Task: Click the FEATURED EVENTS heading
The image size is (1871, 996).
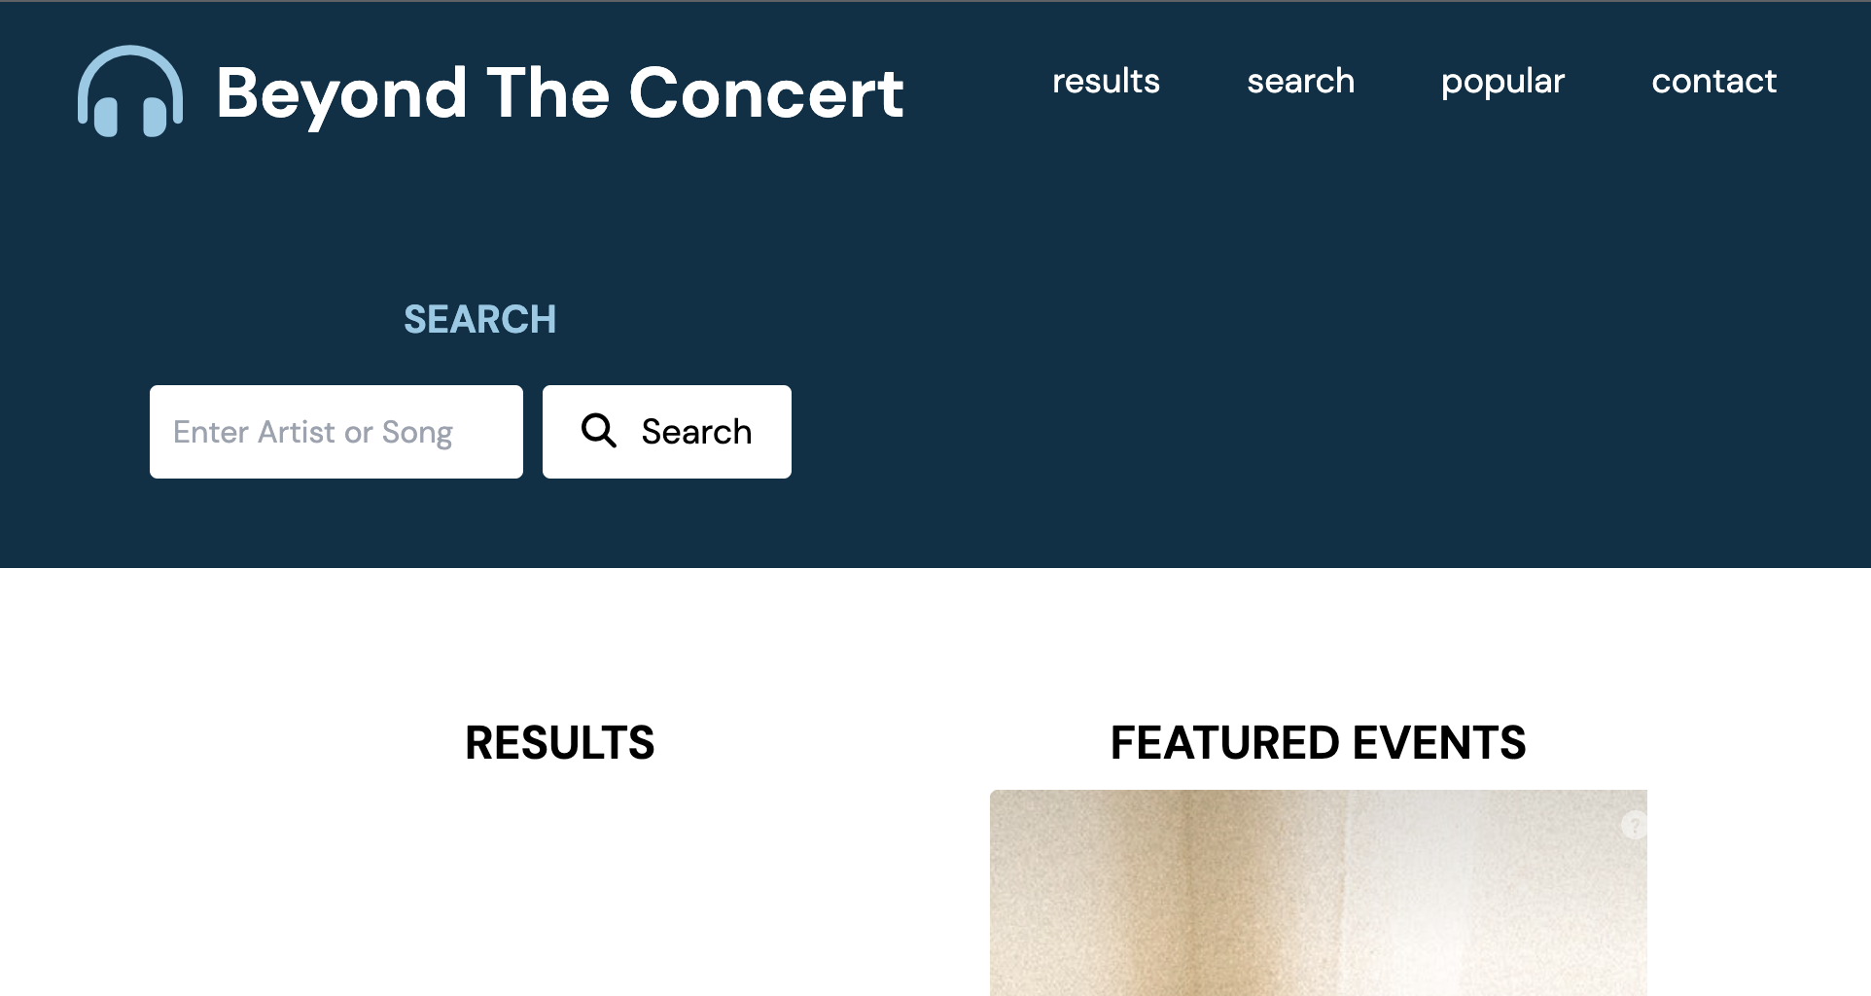Action: click(x=1319, y=744)
